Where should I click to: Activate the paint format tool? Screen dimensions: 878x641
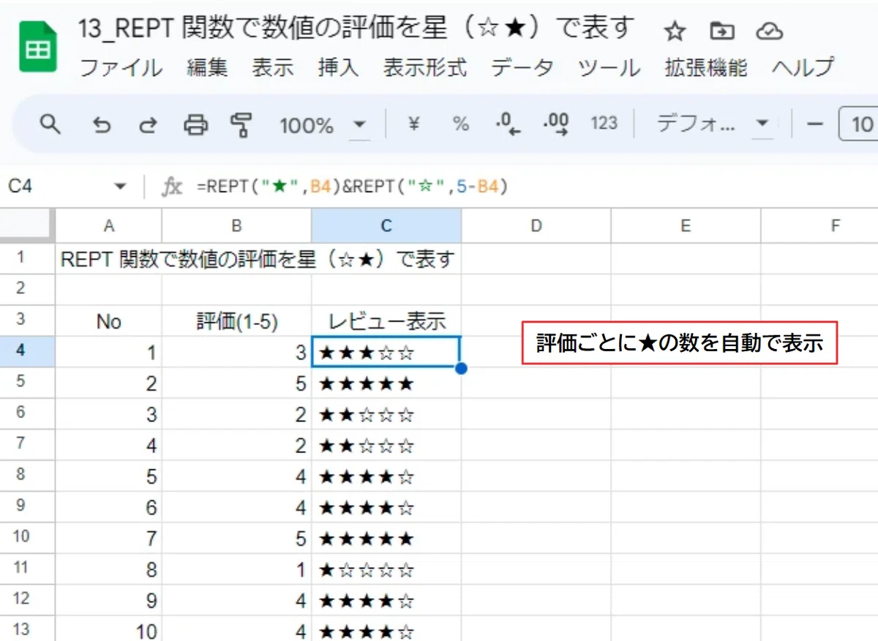[x=241, y=125]
